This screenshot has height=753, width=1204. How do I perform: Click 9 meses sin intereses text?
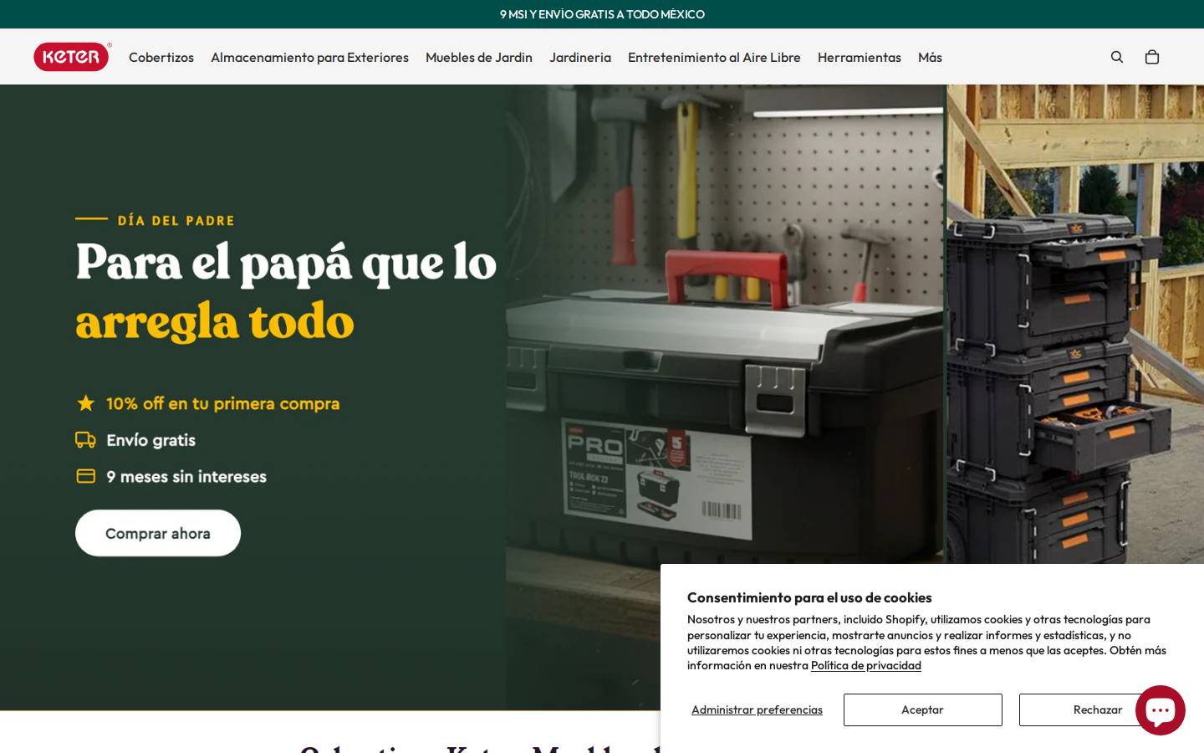(186, 476)
